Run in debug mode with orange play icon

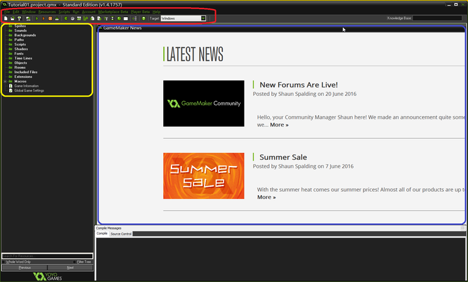click(44, 18)
